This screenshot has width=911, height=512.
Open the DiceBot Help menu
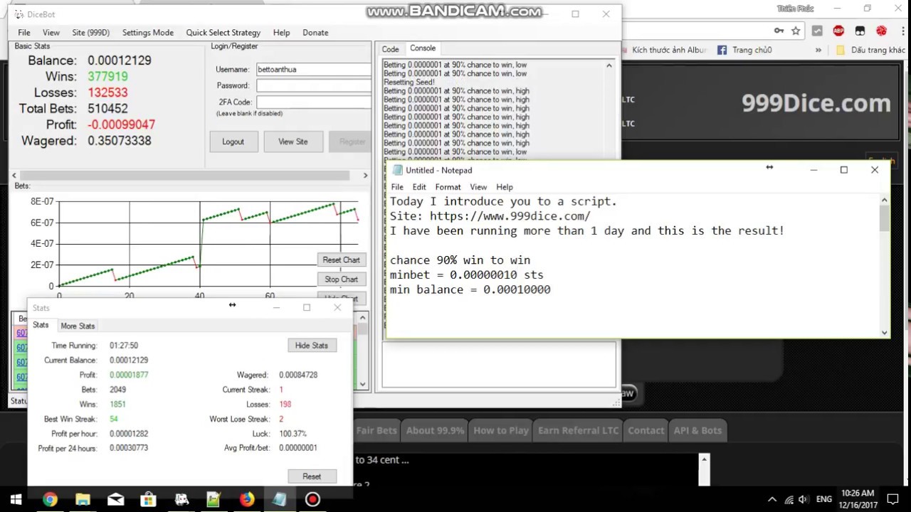coord(281,33)
